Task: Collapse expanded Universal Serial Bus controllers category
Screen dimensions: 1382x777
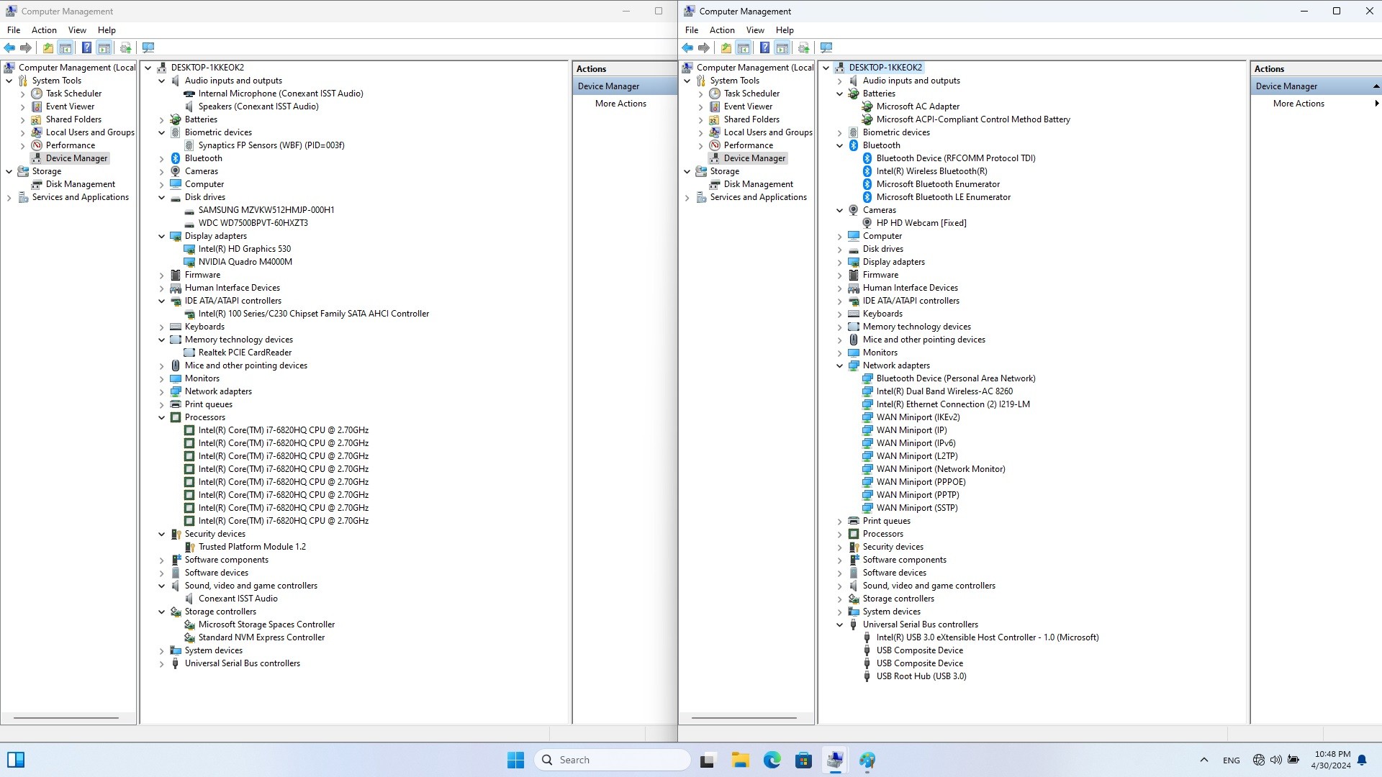Action: [840, 624]
